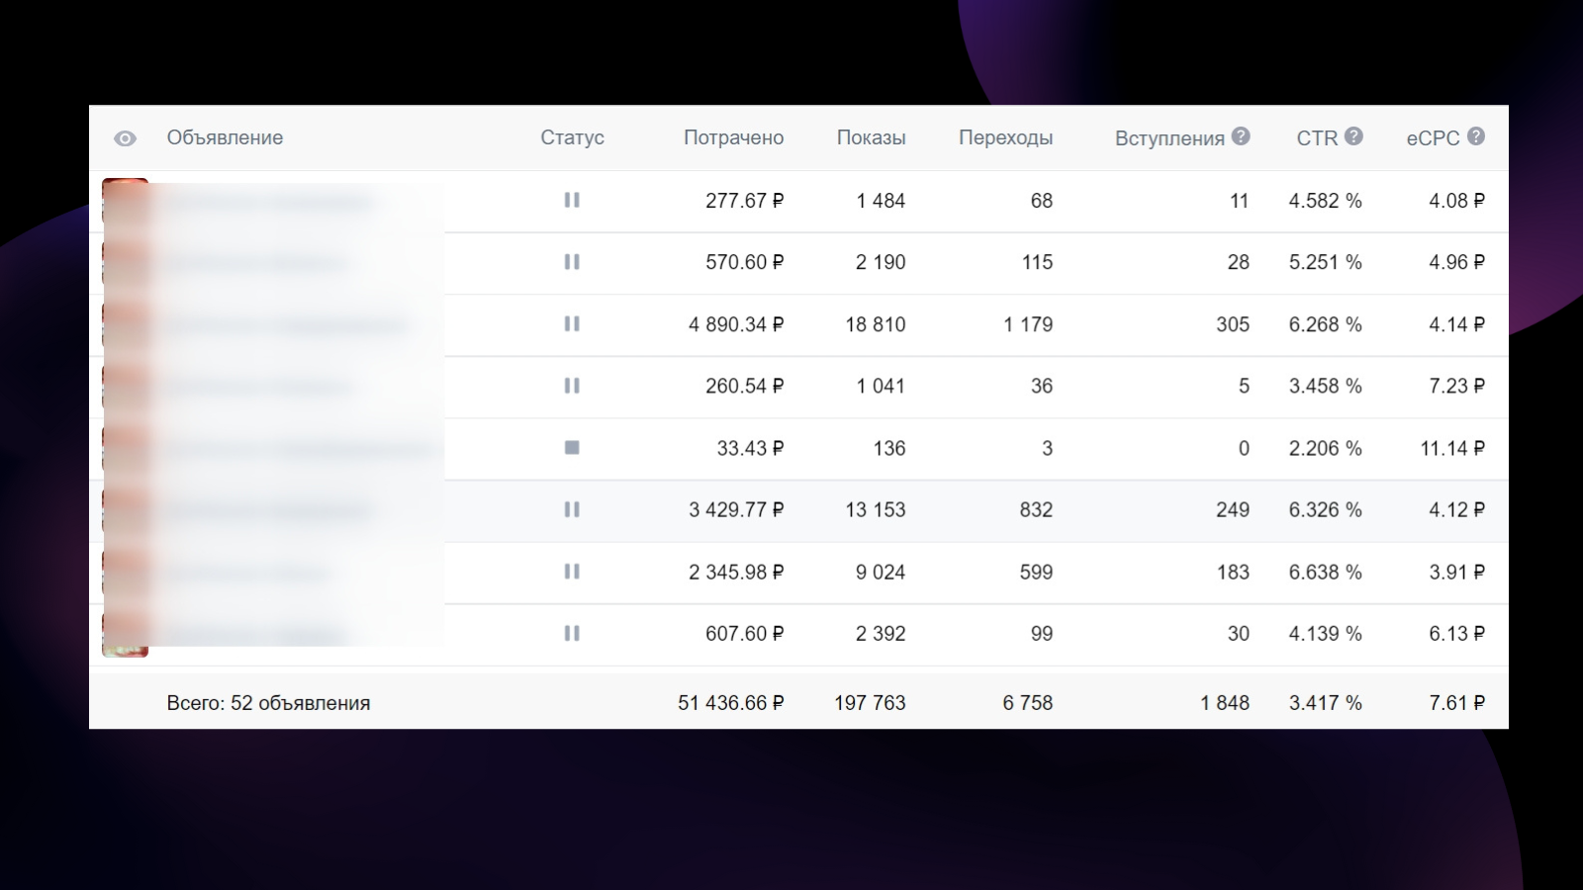Sort by Статус column header
Viewport: 1583px width, 890px height.
pyautogui.click(x=572, y=137)
